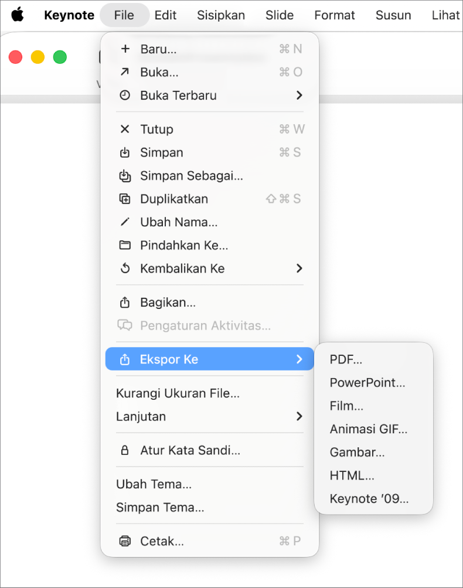Open the Susun menu
This screenshot has width=463, height=588.
[393, 15]
